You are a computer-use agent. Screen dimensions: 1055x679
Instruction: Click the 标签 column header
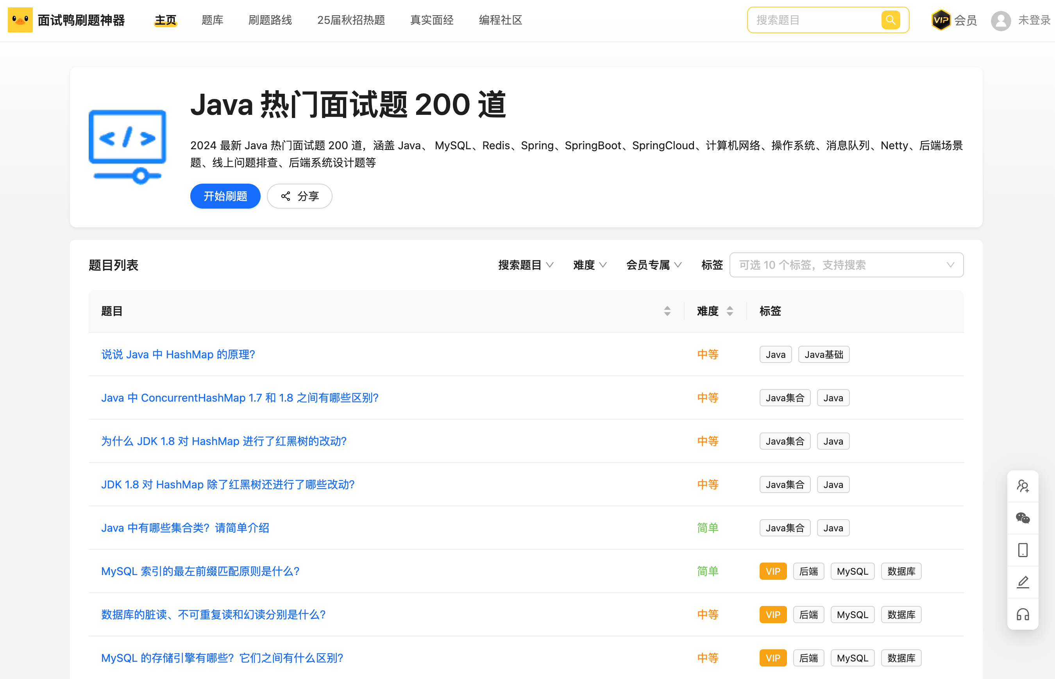(770, 311)
